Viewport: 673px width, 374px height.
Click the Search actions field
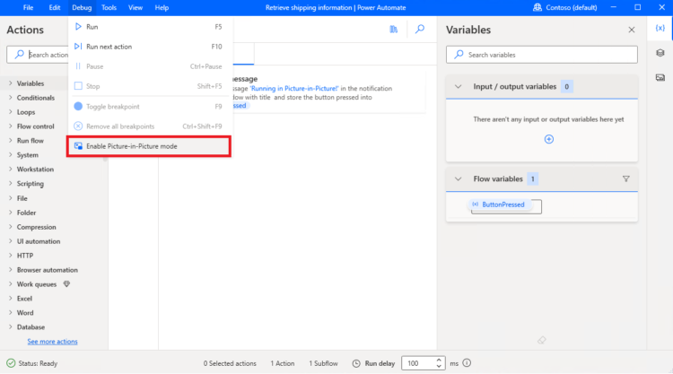[39, 55]
